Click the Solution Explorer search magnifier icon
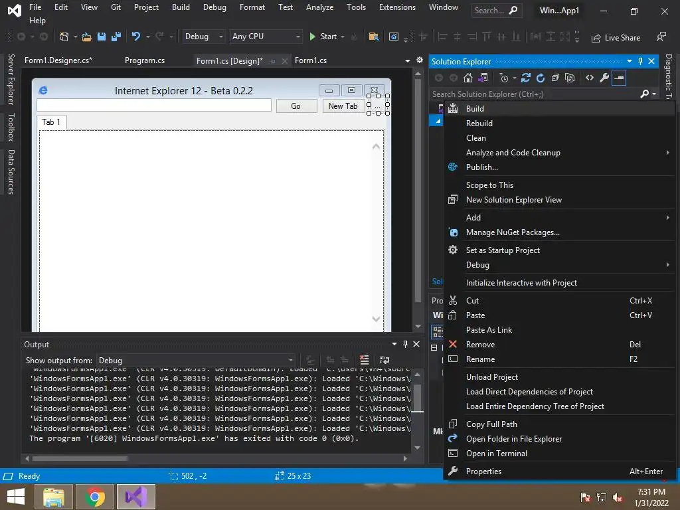This screenshot has height=510, width=680. (x=645, y=94)
